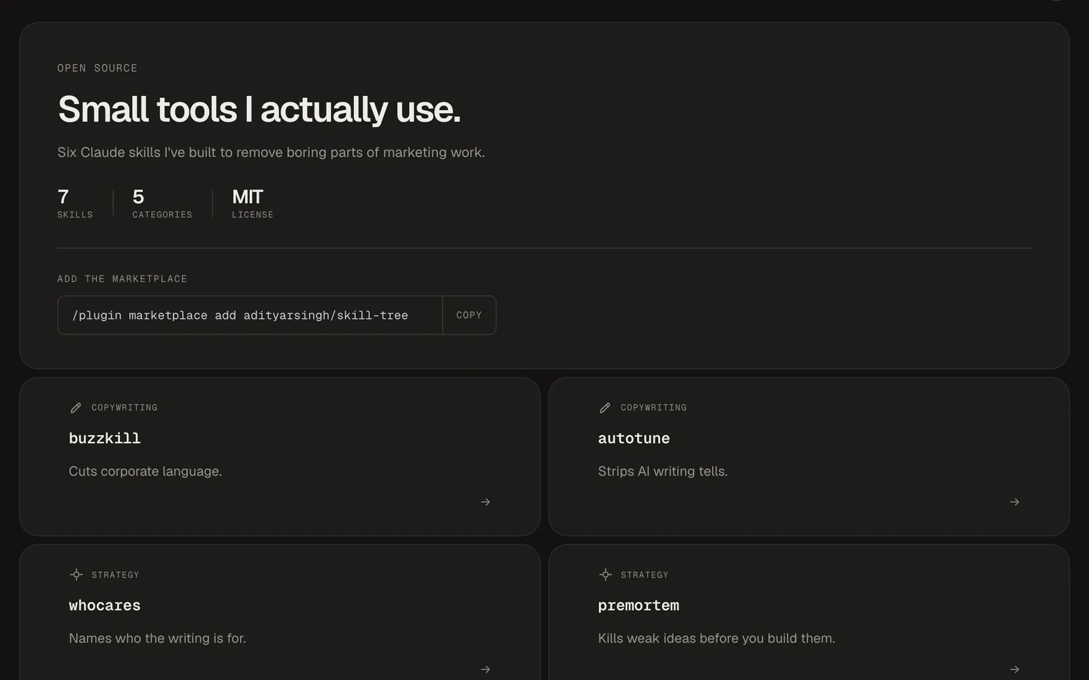The width and height of the screenshot is (1089, 680).
Task: Copy the plugin marketplace command
Action: 469,315
